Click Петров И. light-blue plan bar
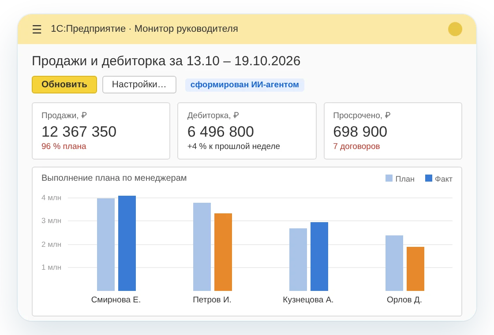494x335 pixels. [x=202, y=247]
